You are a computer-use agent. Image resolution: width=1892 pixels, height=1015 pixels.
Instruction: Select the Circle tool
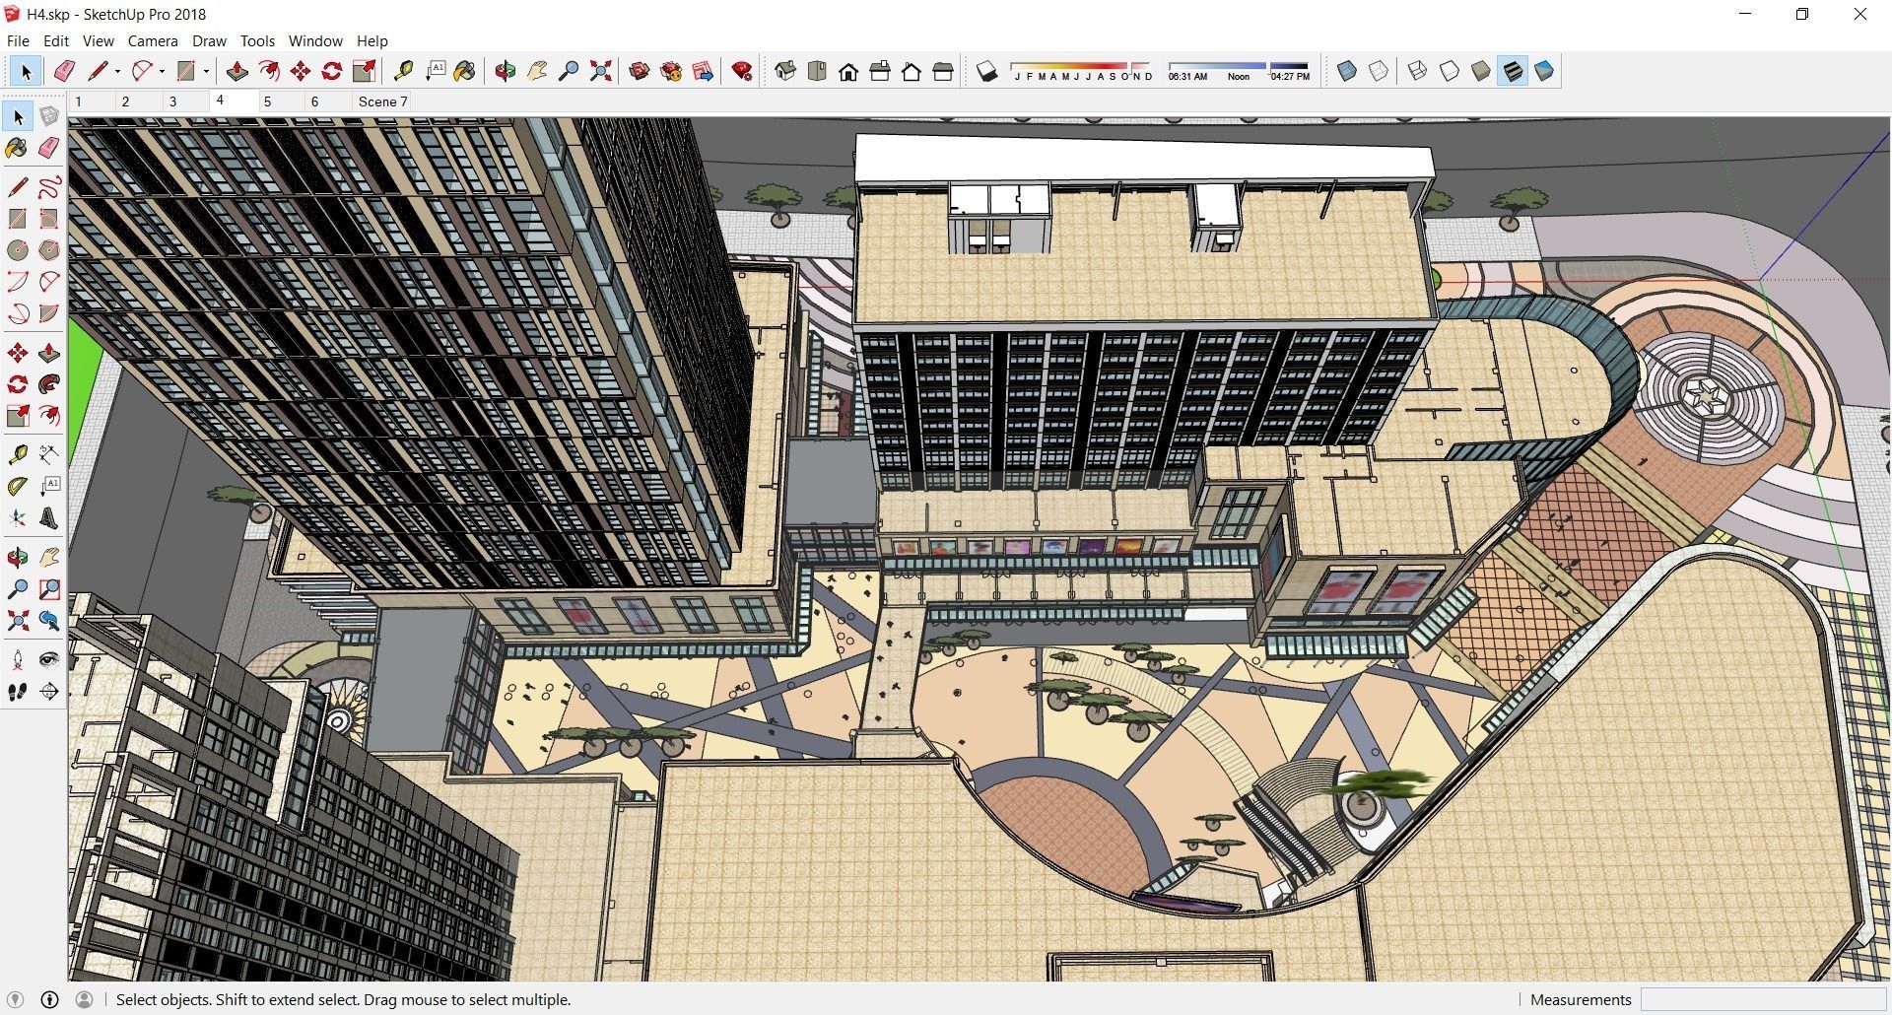point(17,250)
